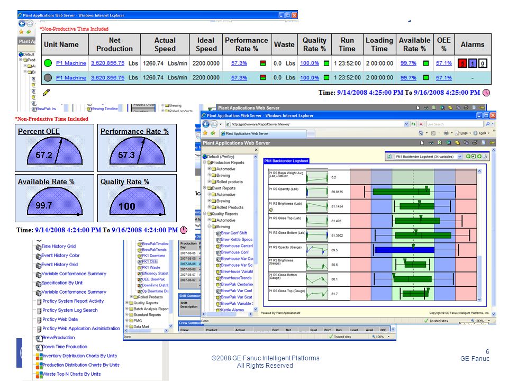Click the new document icon in Plant Applications bar

pos(422,143)
